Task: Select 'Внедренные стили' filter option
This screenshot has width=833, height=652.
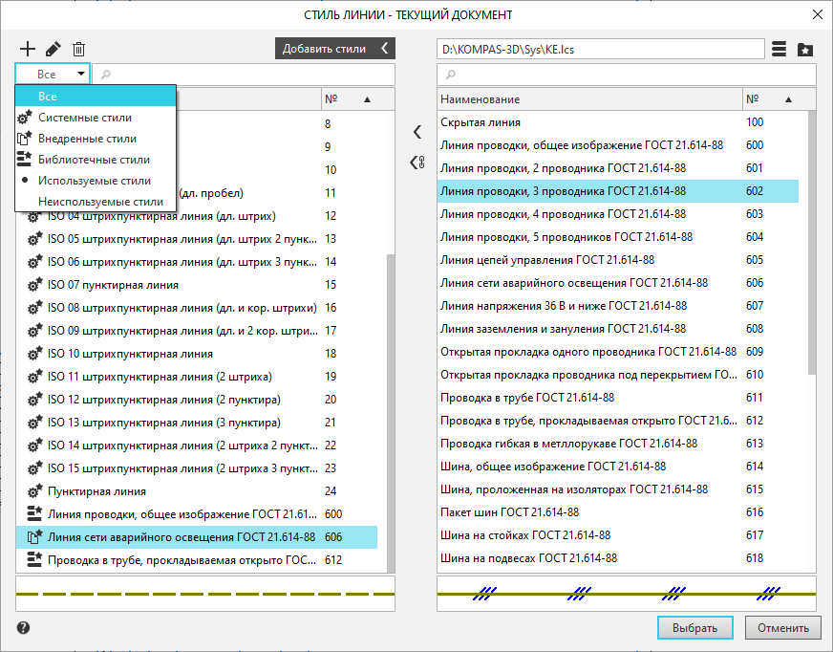Action: (x=87, y=139)
